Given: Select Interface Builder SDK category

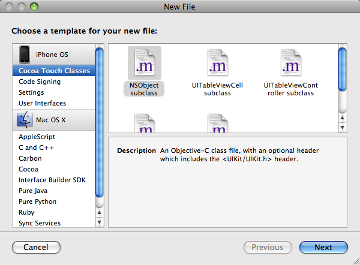Looking at the screenshot, I should pos(52,180).
